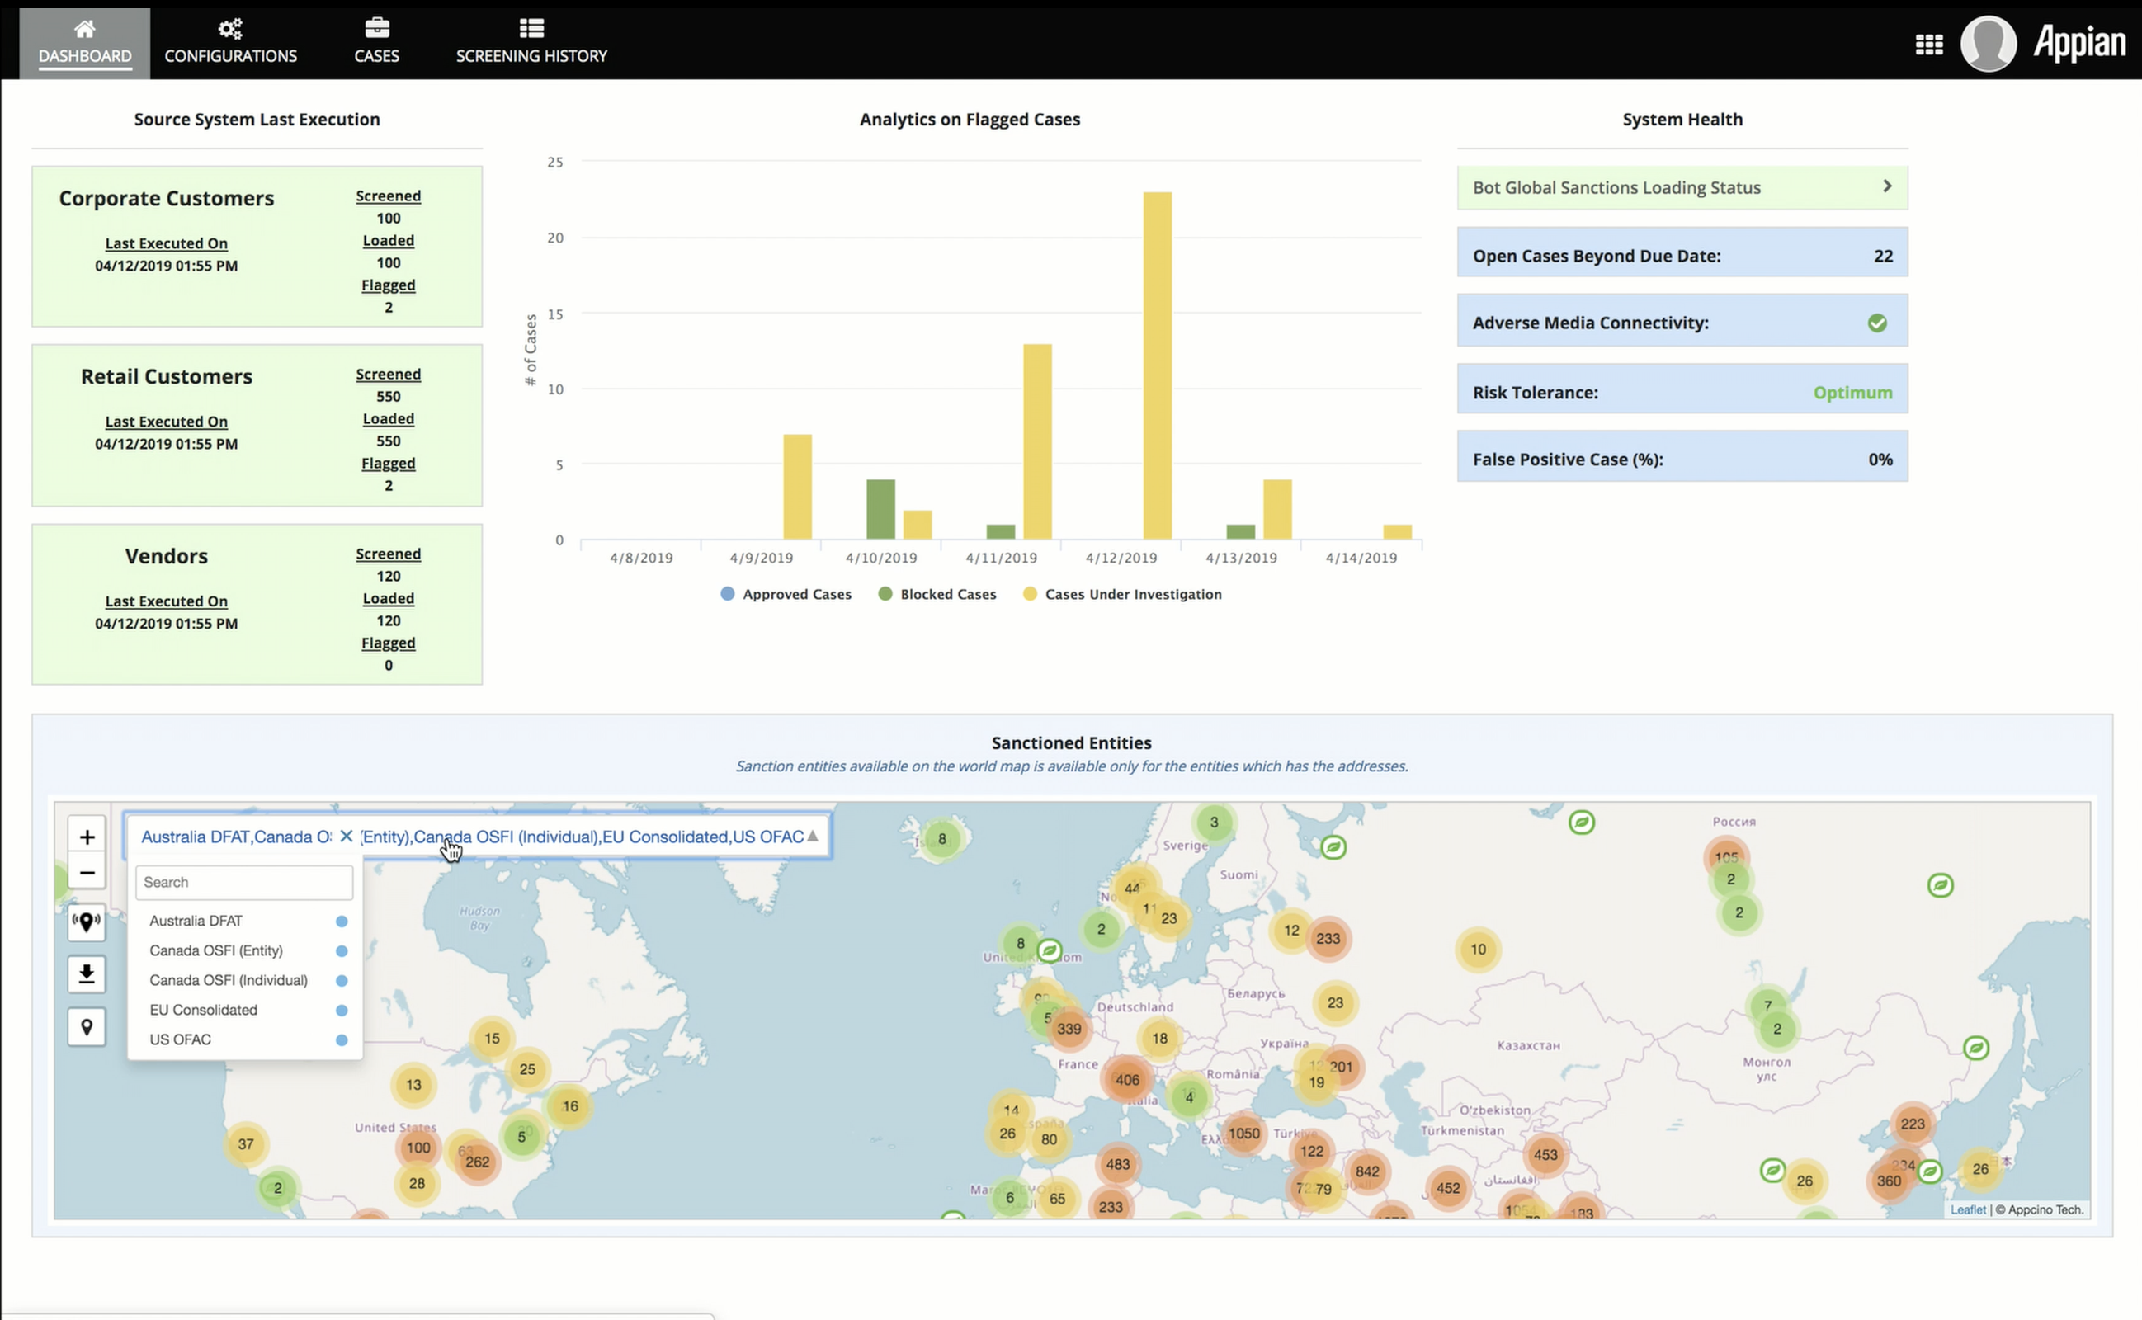Click the sanction list Search field
2142x1320 pixels.
click(243, 883)
